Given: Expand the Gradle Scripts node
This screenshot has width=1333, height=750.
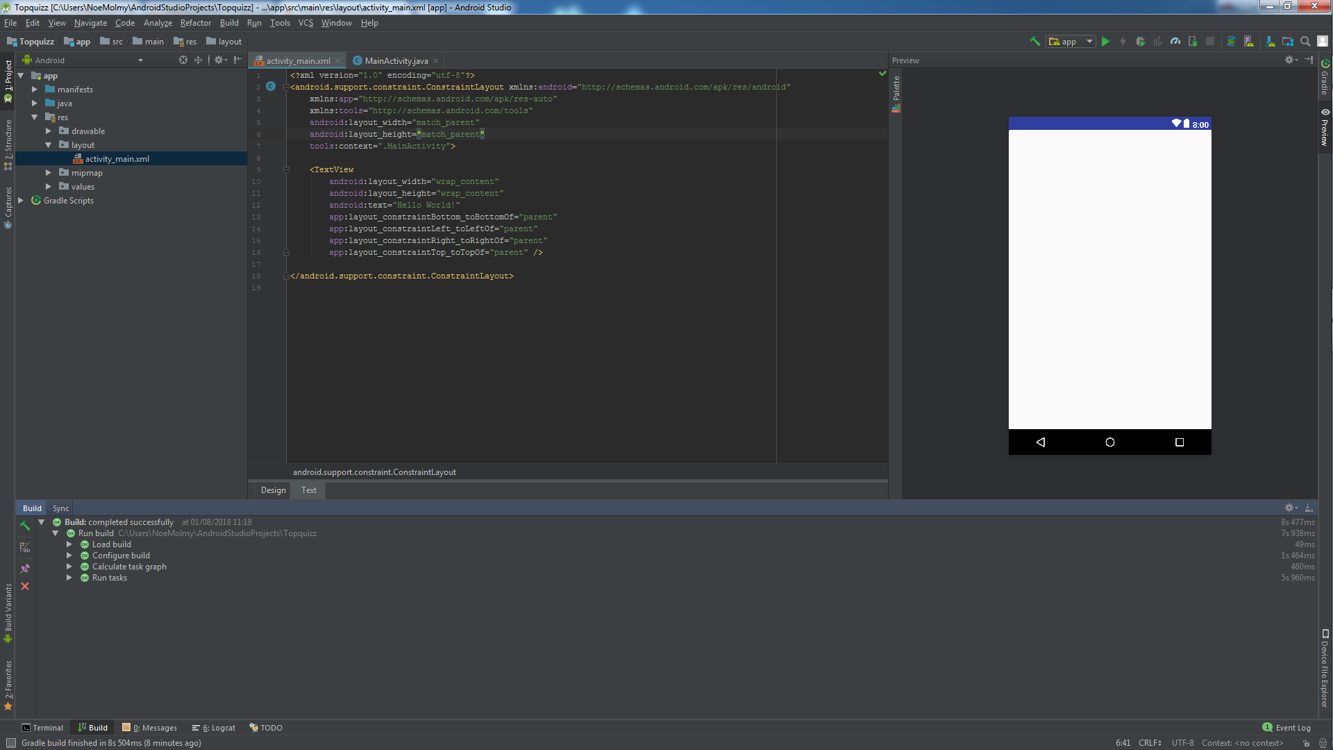Looking at the screenshot, I should click(x=20, y=200).
